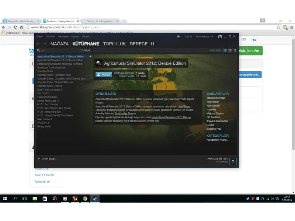This screenshot has height=221, width=295.
Task: Go to KÜTÜPHANE section
Action: coord(86,44)
